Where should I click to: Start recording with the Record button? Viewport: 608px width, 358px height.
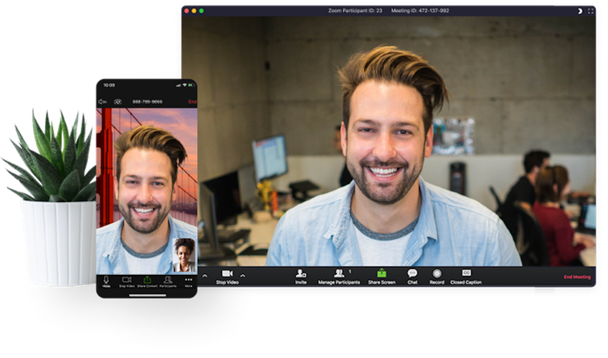(437, 274)
